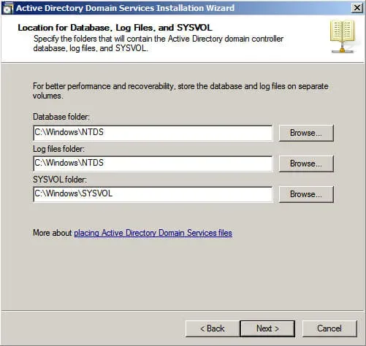Click the 'Log files folder:' label
This screenshot has height=346, width=366.
(x=58, y=149)
